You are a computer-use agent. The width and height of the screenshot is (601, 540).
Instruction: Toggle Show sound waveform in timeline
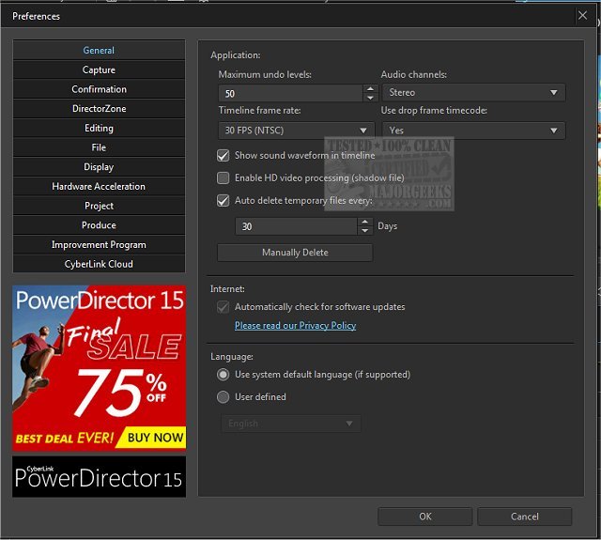(x=223, y=155)
